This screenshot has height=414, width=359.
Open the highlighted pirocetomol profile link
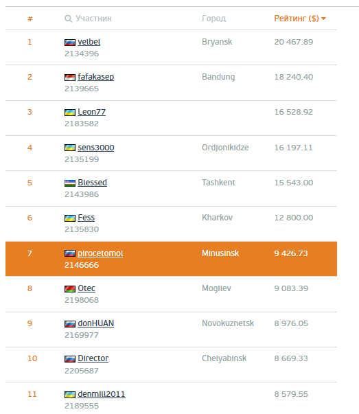coord(100,253)
